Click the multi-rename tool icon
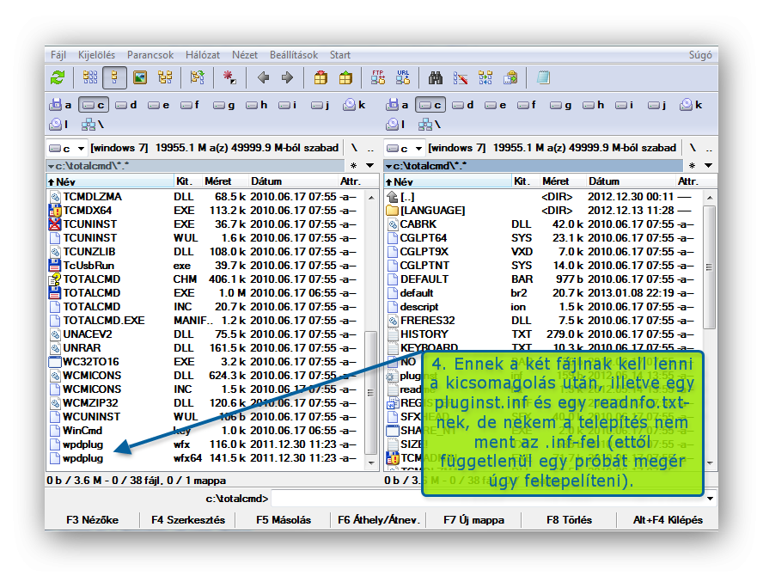763x576 pixels. click(x=461, y=77)
